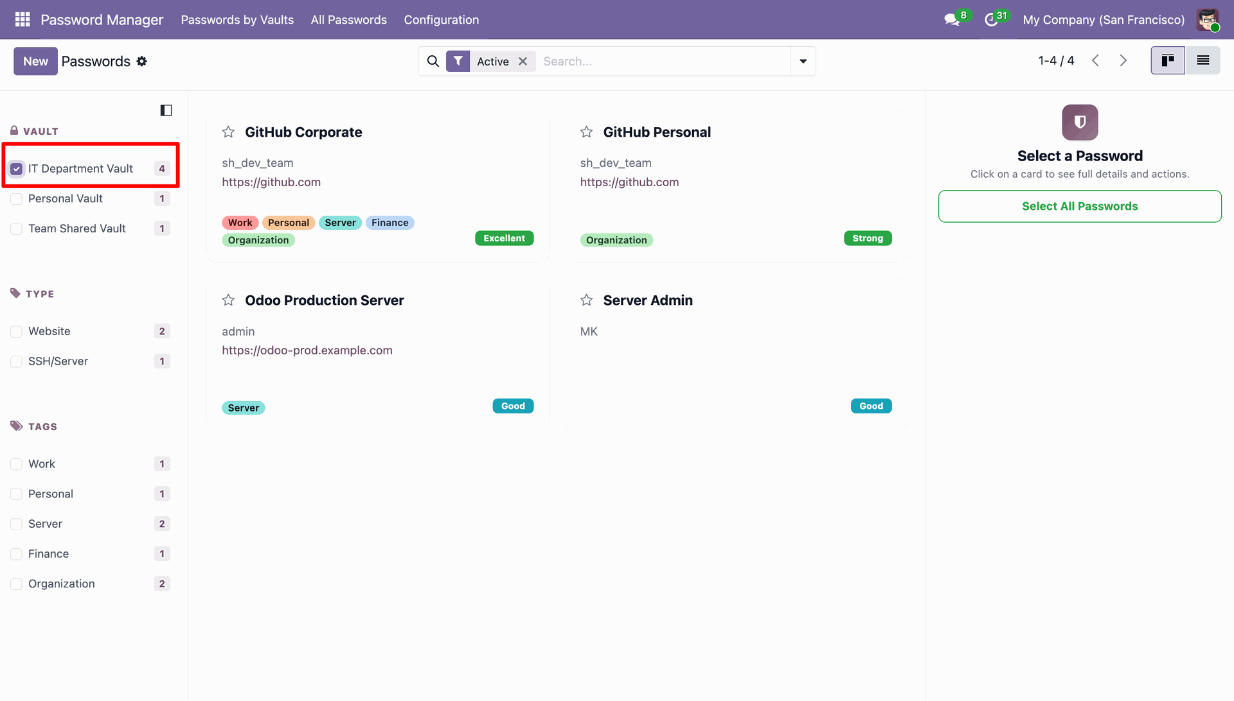Open the activities clock icon
The image size is (1234, 701).
[x=991, y=20]
